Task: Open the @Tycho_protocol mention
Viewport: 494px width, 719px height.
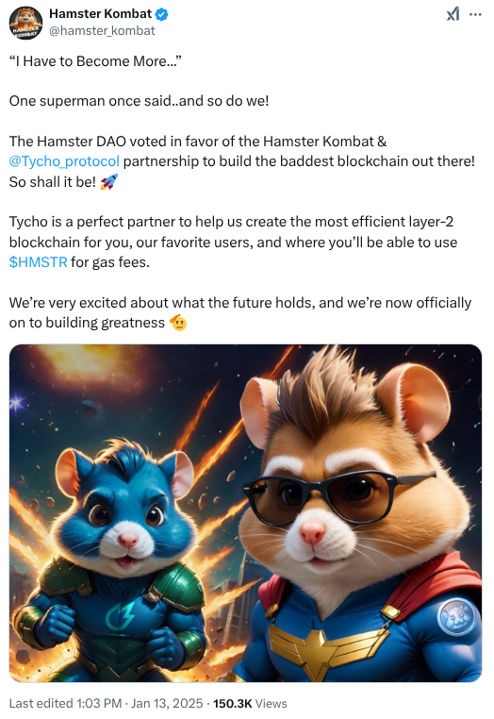Action: (x=64, y=161)
